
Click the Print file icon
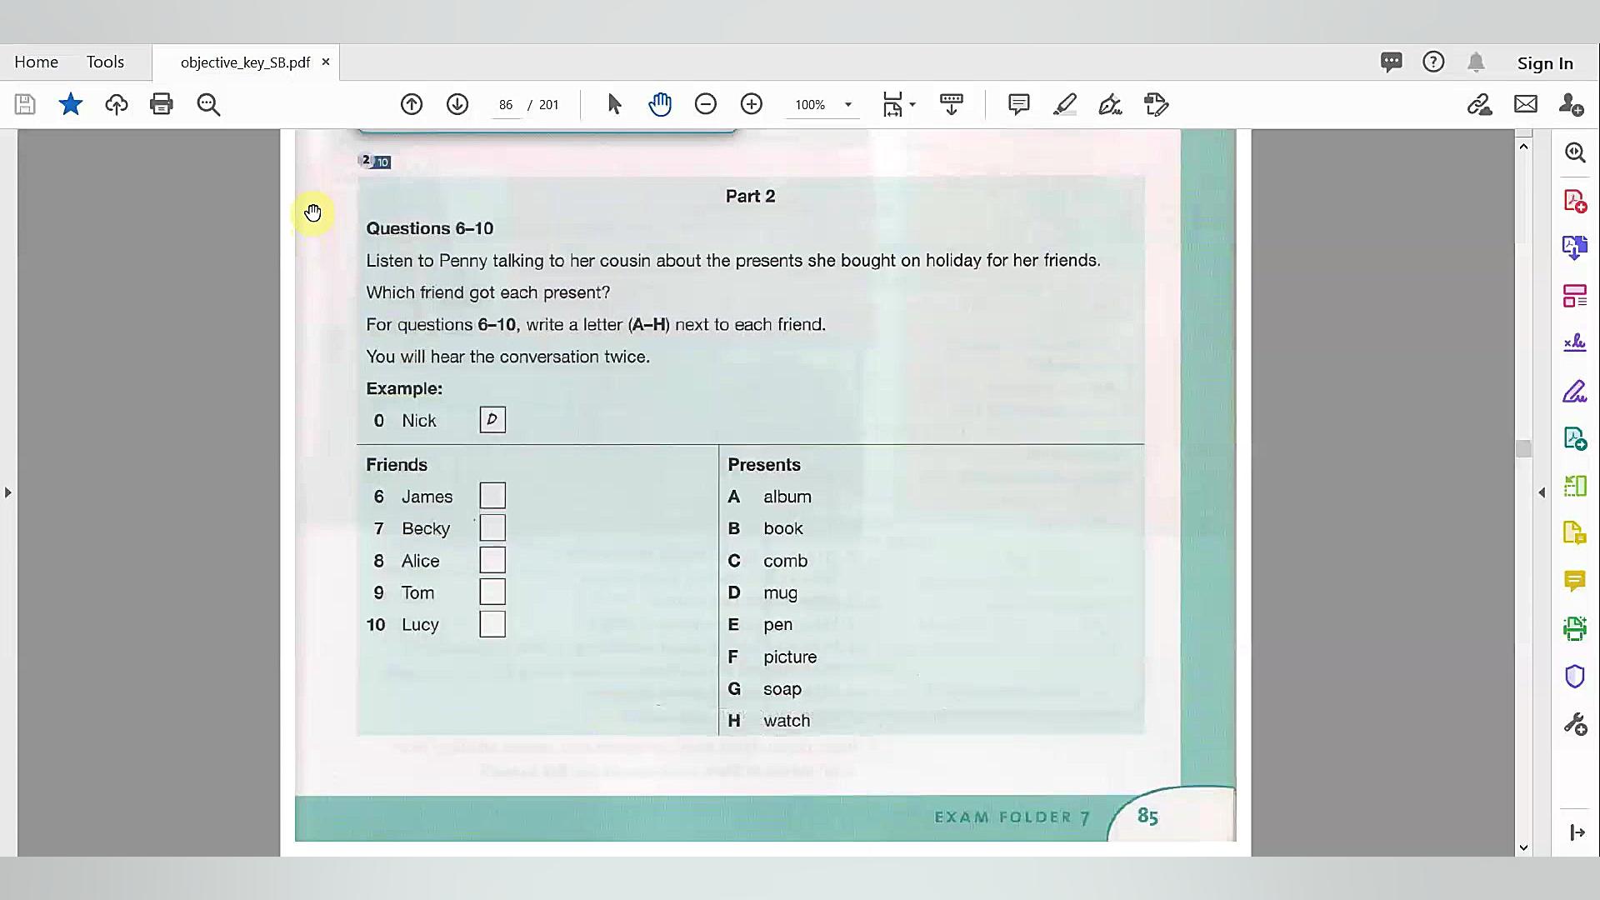[161, 104]
